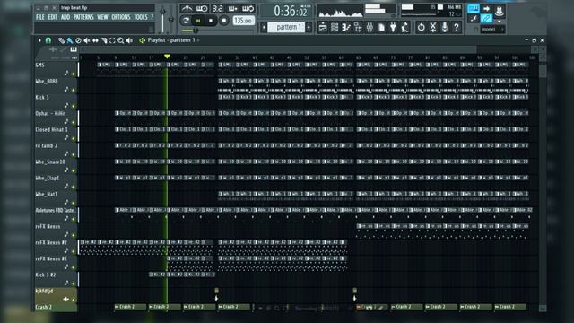This screenshot has height=323, width=574.
Task: Select the Slip tool in Playlist
Action: click(x=95, y=40)
